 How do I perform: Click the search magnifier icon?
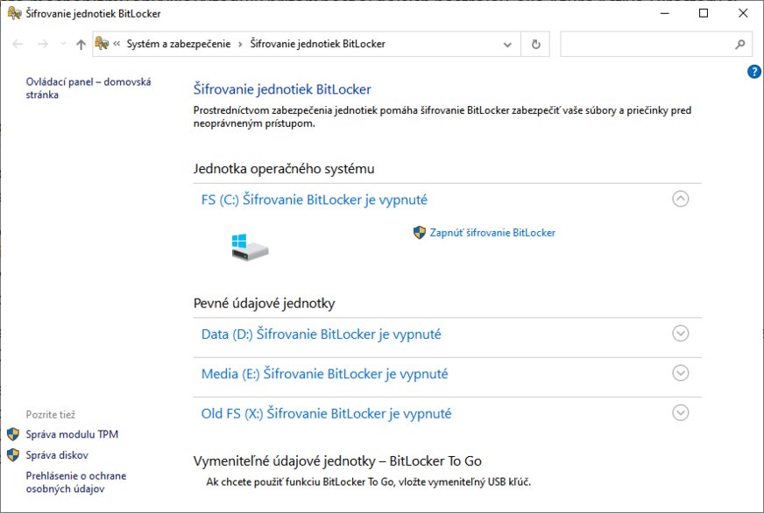click(740, 44)
